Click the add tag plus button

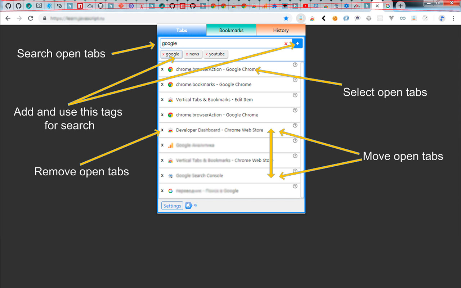point(297,43)
